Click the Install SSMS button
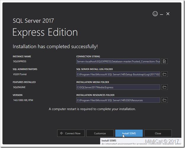185x148 pixels. pyautogui.click(x=129, y=133)
